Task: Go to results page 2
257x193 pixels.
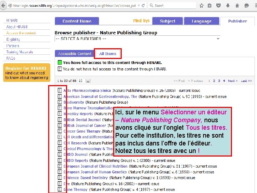Action: click(214, 81)
